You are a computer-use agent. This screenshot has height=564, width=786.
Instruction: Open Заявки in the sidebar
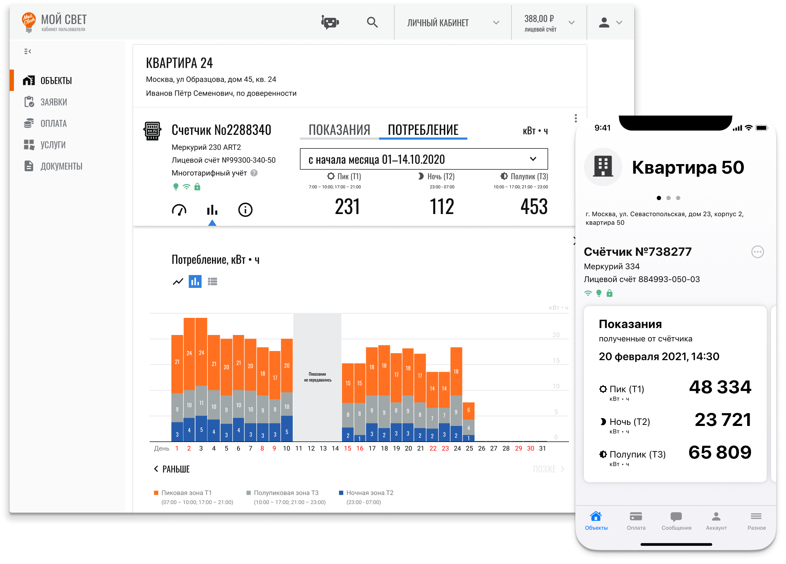pyautogui.click(x=54, y=102)
